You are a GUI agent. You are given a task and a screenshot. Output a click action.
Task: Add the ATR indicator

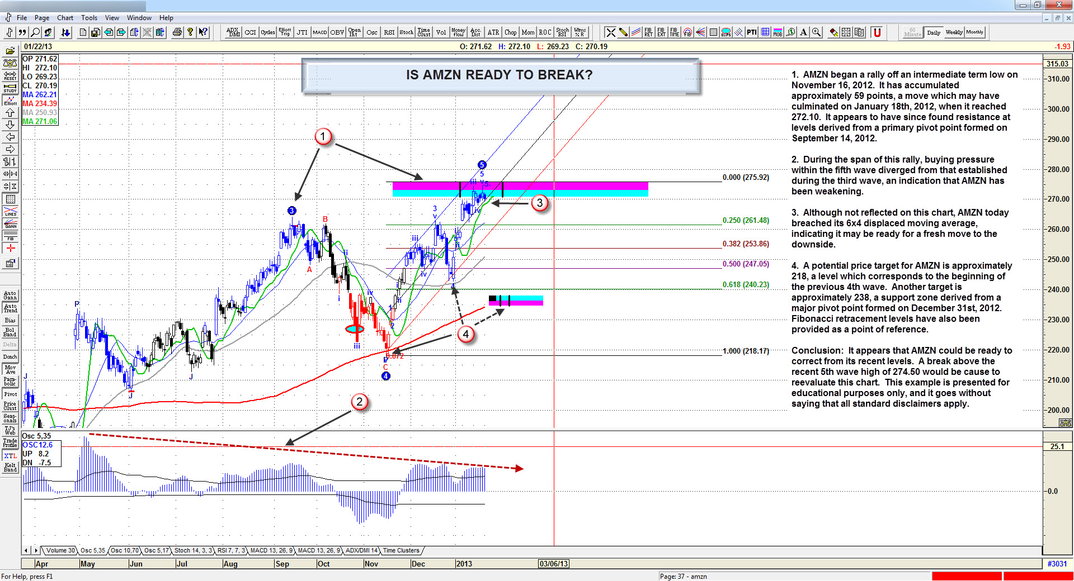(x=493, y=32)
